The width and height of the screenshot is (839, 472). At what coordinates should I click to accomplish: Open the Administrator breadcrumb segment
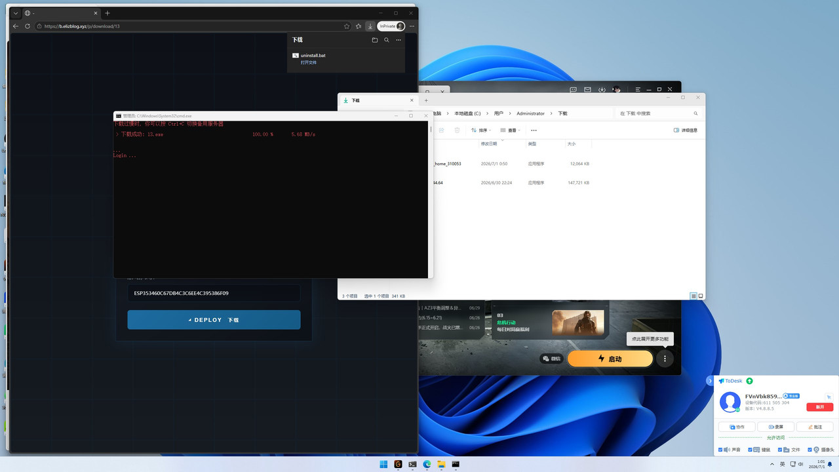pos(530,113)
